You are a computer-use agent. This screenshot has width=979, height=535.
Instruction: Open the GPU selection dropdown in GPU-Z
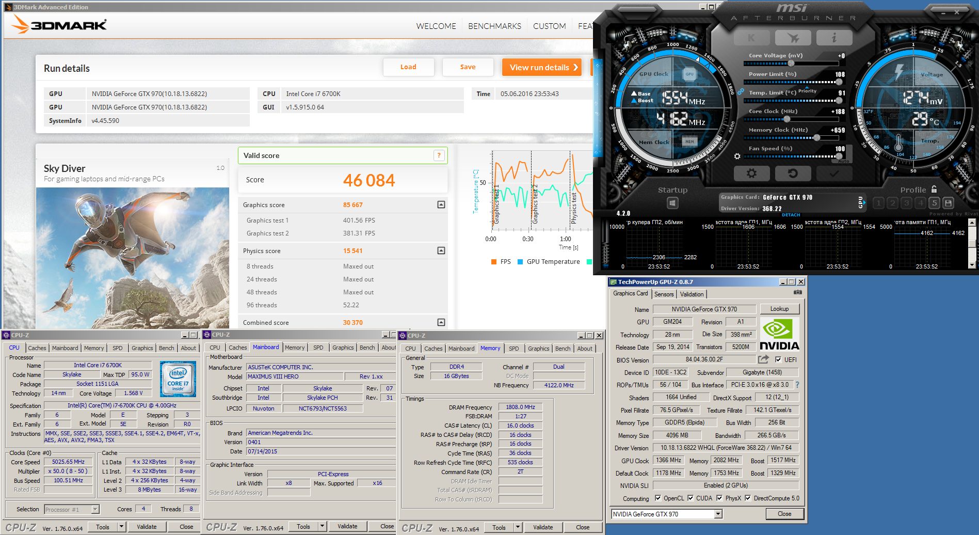(x=718, y=514)
